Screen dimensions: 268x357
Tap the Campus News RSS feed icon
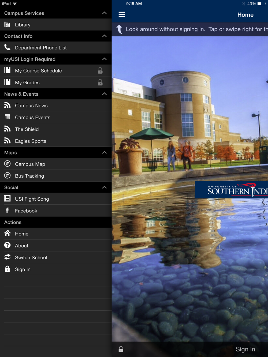click(x=8, y=105)
